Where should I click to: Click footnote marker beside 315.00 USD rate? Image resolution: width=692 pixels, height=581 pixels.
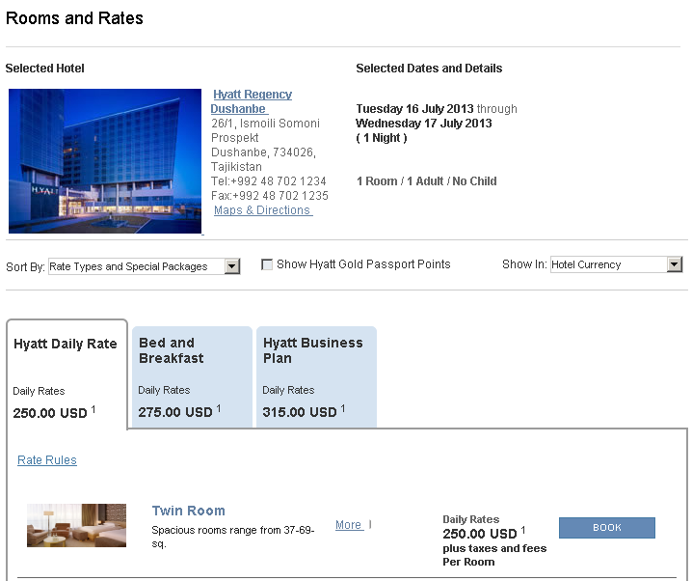pyautogui.click(x=343, y=408)
